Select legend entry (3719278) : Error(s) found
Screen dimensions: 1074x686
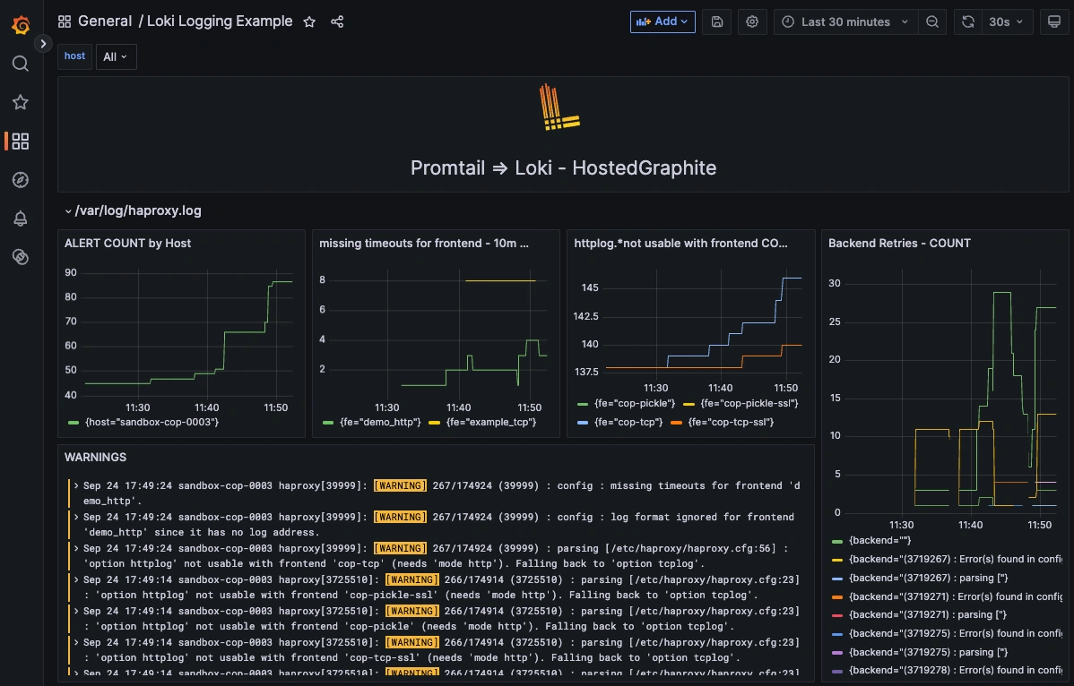click(x=956, y=670)
